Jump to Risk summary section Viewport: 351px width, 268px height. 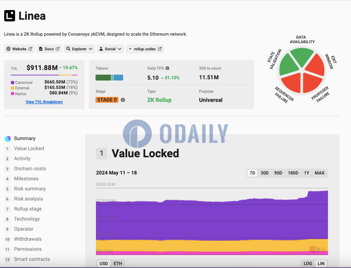click(x=30, y=189)
